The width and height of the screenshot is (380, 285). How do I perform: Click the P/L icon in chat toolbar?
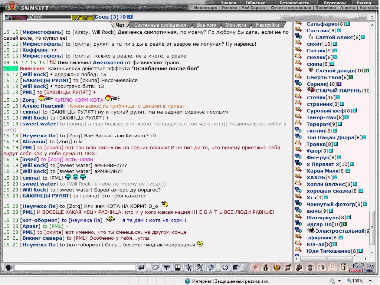pos(200,268)
